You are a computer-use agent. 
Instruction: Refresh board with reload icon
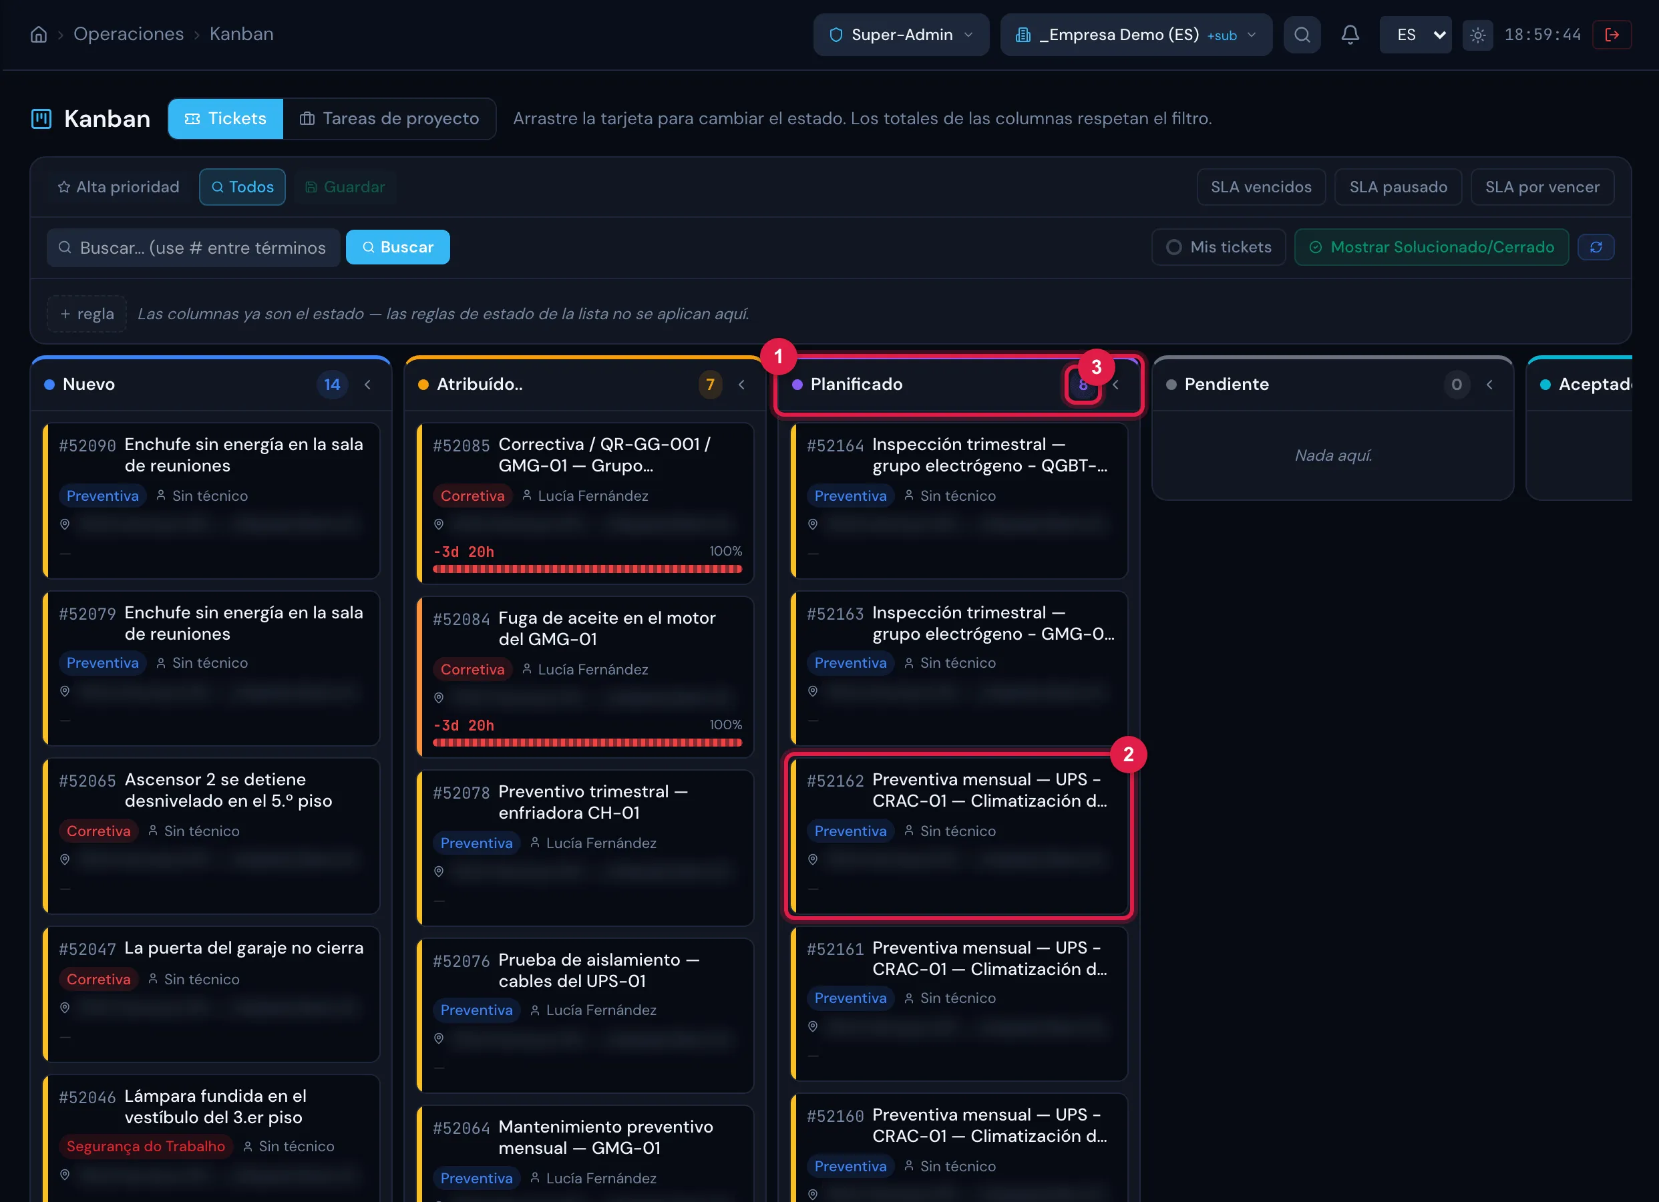[1596, 247]
